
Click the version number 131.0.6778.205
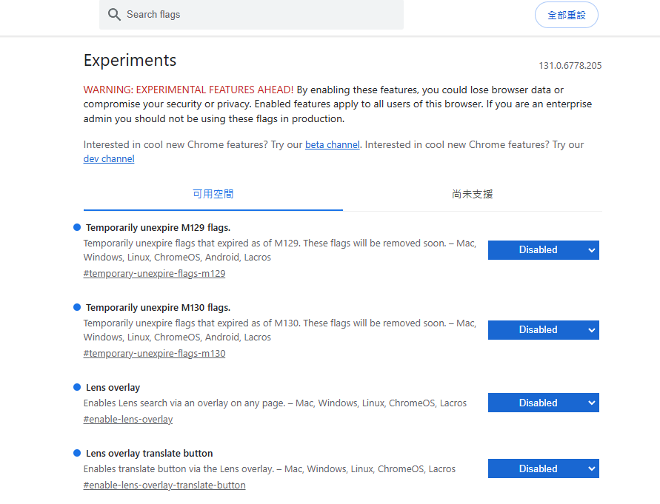point(570,66)
